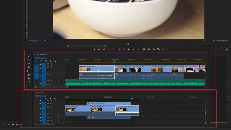Click Find magnifier in Project panel
231x130 pixels.
tap(9, 125)
